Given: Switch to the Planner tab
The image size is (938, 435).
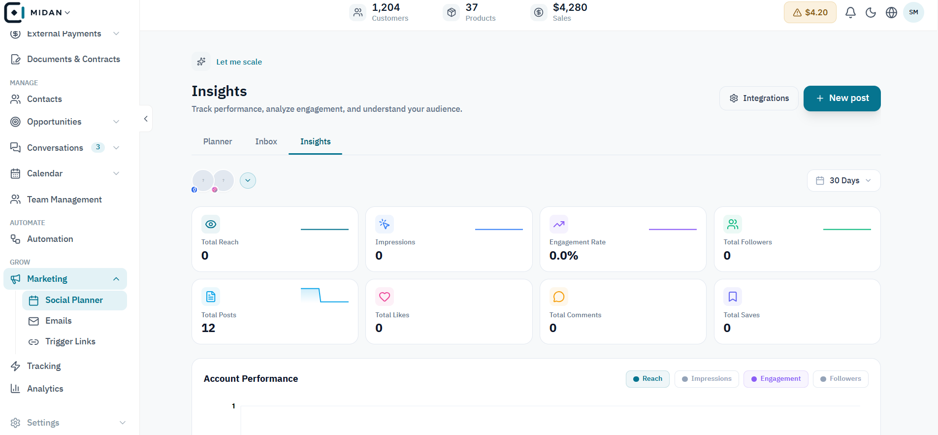Looking at the screenshot, I should click(218, 141).
